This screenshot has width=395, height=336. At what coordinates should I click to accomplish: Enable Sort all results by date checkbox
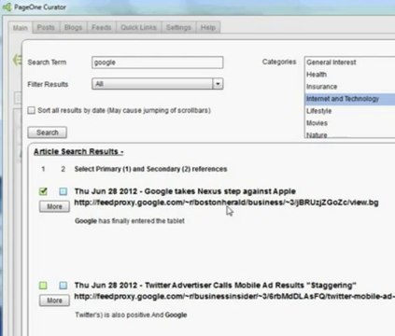click(x=32, y=110)
